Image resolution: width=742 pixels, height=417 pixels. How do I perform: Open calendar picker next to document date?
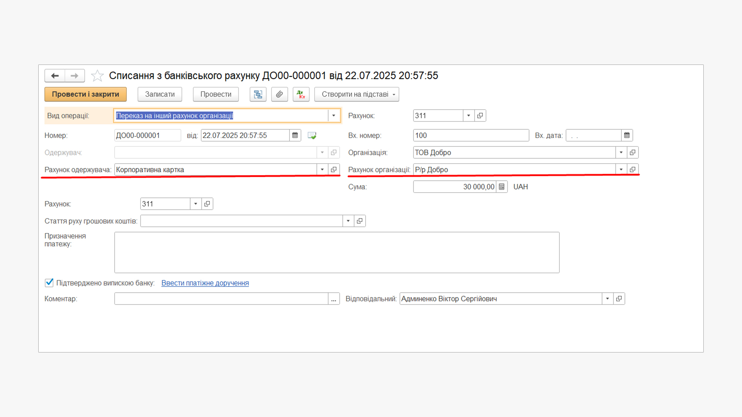(295, 136)
